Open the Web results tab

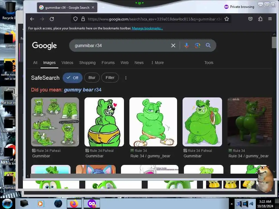(x=125, y=63)
